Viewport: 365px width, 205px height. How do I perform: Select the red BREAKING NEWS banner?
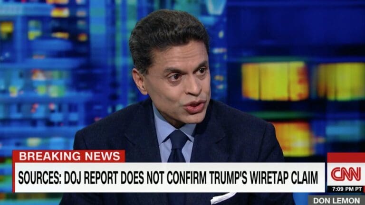pyautogui.click(x=68, y=156)
